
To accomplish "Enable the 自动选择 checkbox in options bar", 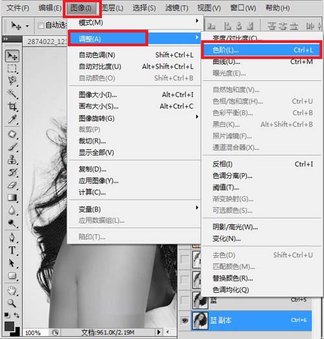I will coord(41,26).
